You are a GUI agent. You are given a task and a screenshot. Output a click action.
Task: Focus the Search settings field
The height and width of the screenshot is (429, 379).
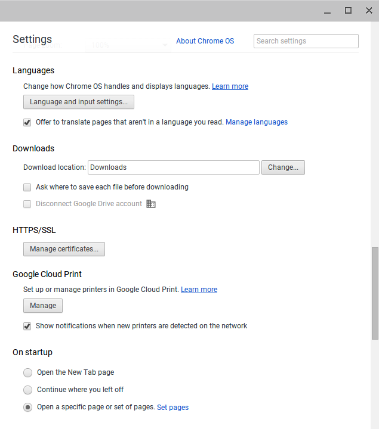pyautogui.click(x=306, y=41)
